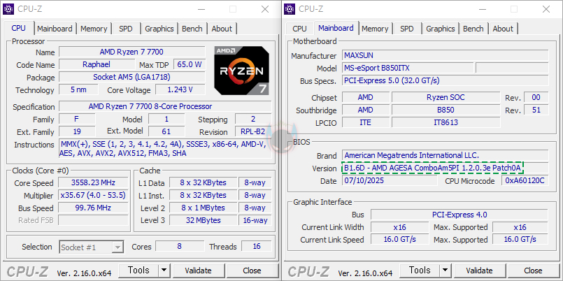
Task: Open the Mainboard tab in the left window
Action: pos(55,29)
